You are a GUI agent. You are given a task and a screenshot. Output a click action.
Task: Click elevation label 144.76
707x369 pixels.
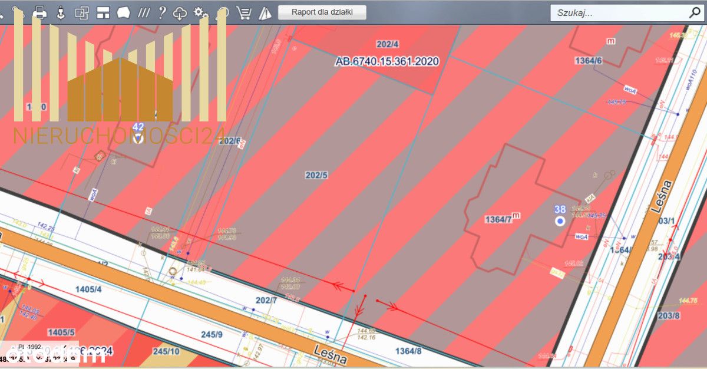point(688,301)
